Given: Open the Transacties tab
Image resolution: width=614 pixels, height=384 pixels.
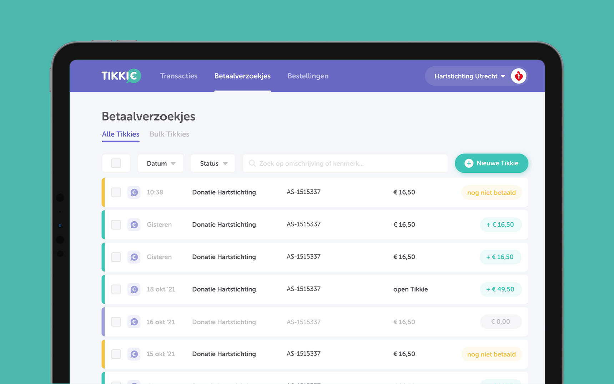Looking at the screenshot, I should click(178, 76).
